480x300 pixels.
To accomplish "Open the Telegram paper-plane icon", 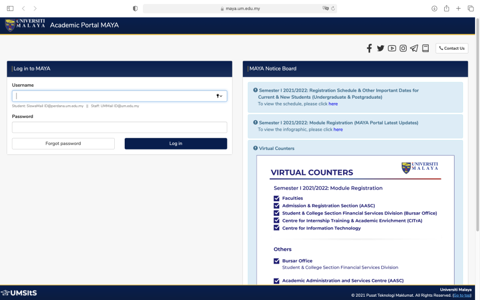I will point(414,49).
